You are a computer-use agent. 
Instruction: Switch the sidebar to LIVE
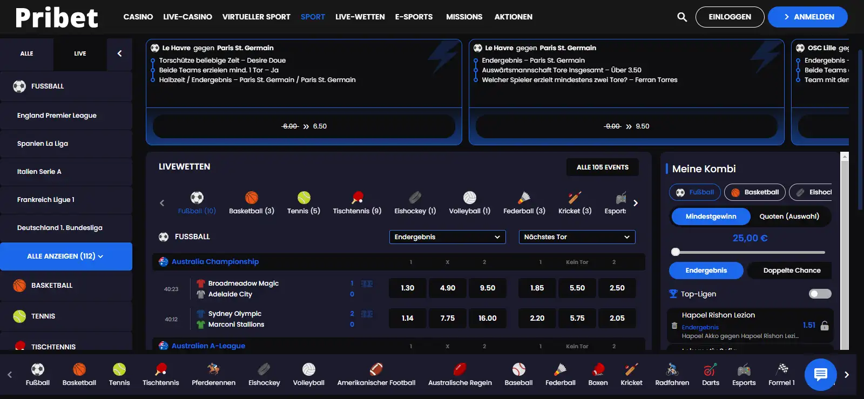click(80, 53)
